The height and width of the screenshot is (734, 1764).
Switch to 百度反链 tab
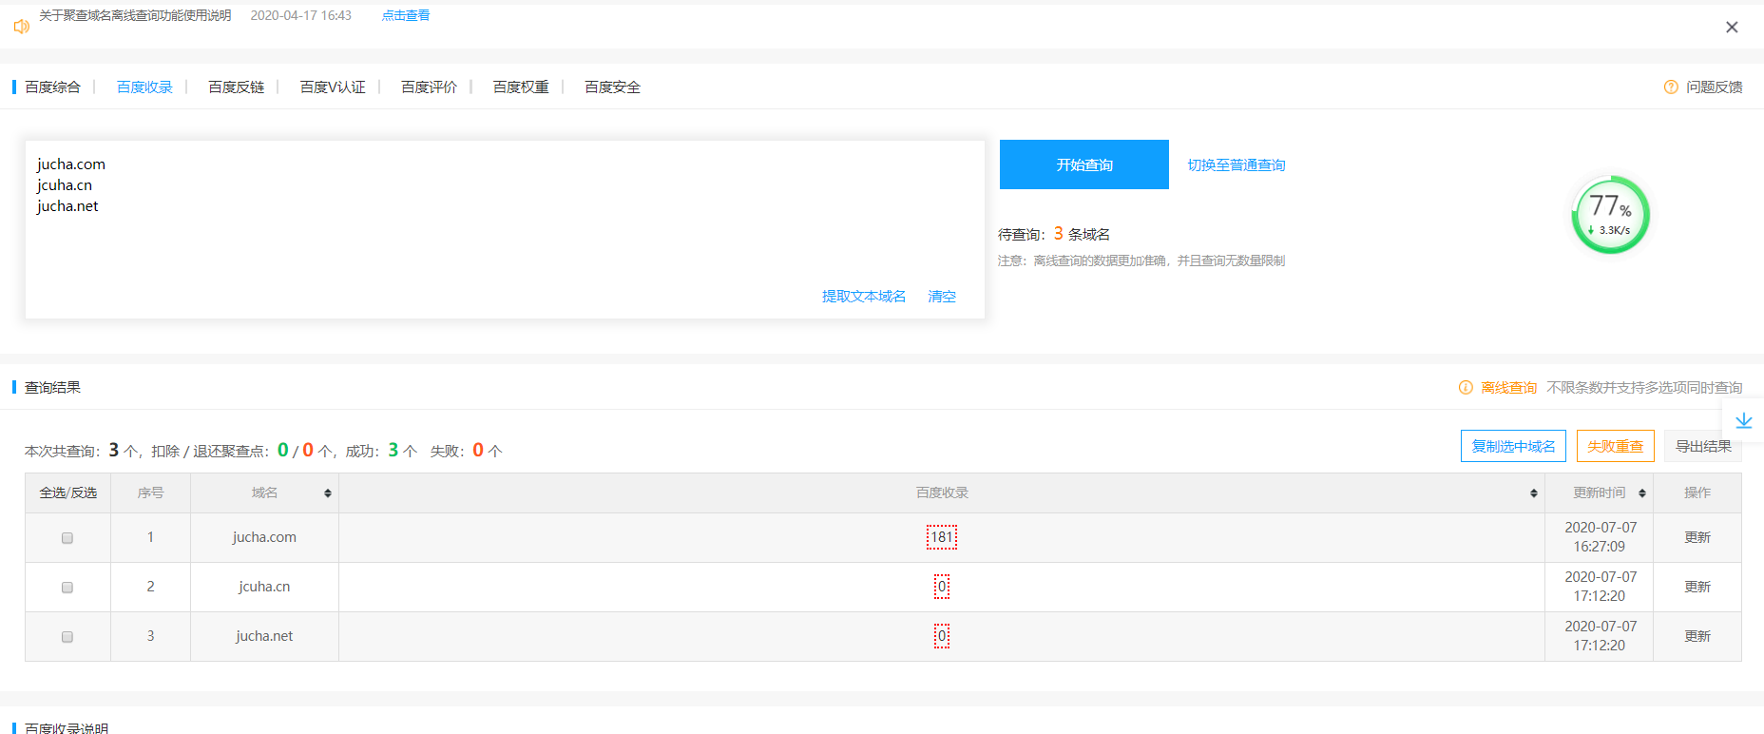[x=236, y=87]
